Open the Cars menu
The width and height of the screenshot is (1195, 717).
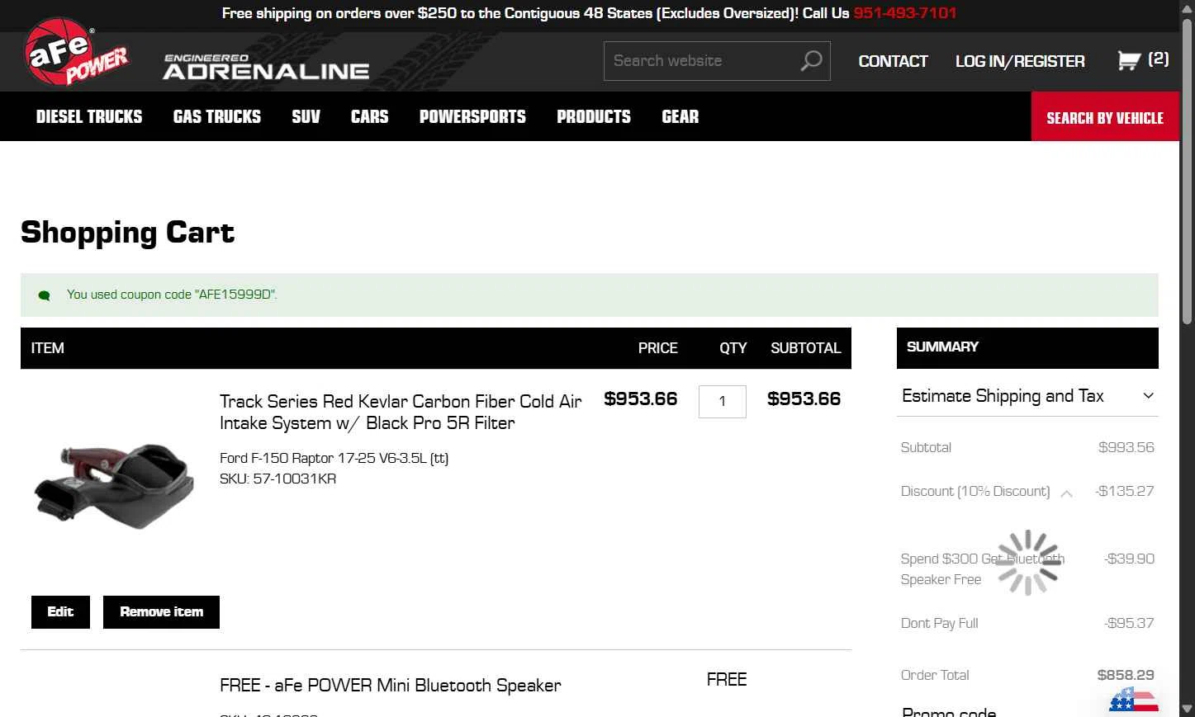point(369,117)
